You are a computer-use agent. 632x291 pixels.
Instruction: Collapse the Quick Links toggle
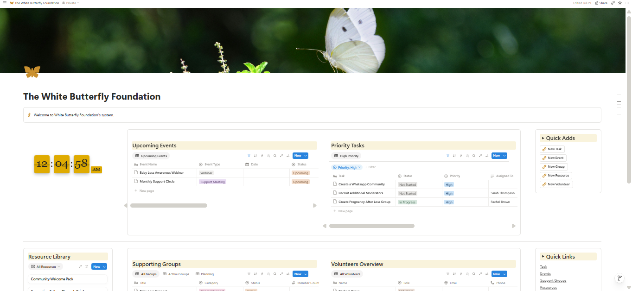(x=543, y=257)
